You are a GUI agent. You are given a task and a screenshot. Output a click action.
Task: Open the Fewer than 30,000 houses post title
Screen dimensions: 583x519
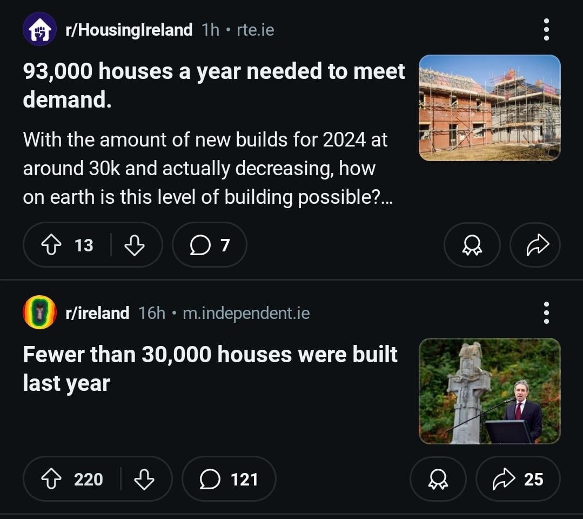210,368
